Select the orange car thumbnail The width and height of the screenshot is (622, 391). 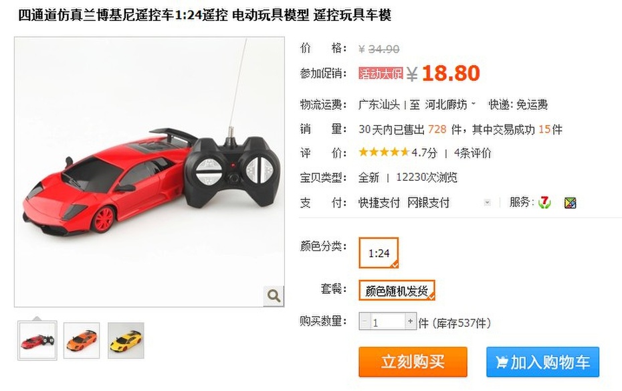(82, 341)
